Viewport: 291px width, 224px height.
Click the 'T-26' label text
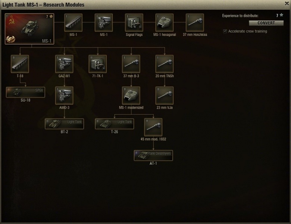coord(114,132)
